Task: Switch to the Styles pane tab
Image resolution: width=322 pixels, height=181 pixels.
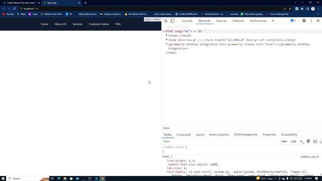Action: [168, 135]
